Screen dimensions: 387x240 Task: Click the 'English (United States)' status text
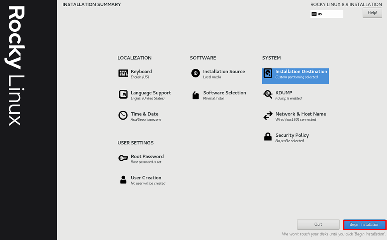point(148,98)
